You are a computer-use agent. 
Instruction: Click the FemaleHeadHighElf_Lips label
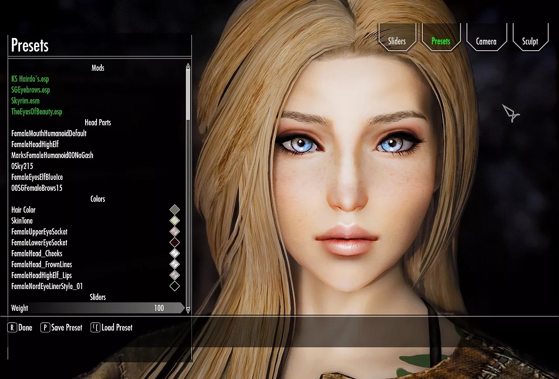tap(41, 276)
